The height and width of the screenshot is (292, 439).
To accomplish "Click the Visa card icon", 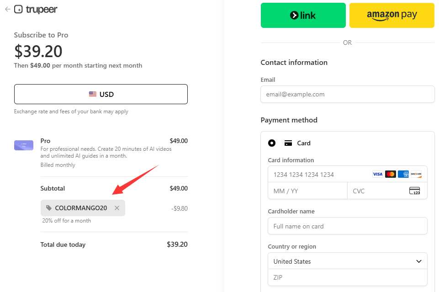I will pos(377,174).
